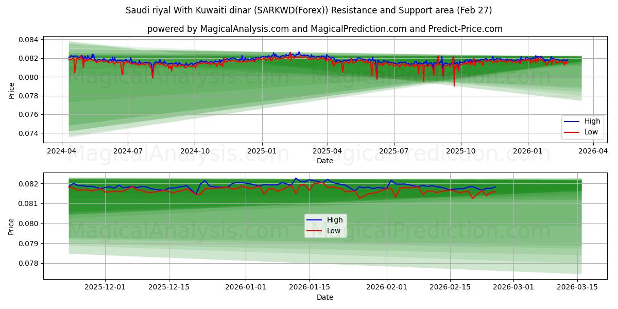Click the 2025-12-01 date tick
This screenshot has height=309, width=618.
coord(105,287)
